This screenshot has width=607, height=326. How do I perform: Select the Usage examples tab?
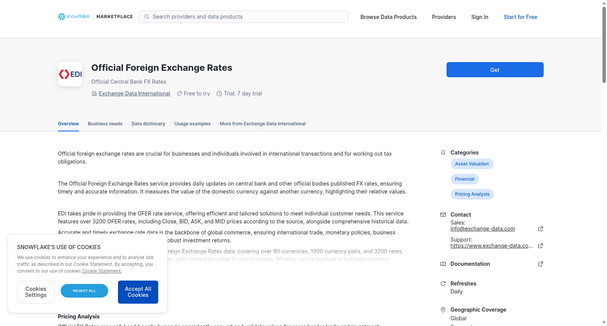tap(192, 124)
